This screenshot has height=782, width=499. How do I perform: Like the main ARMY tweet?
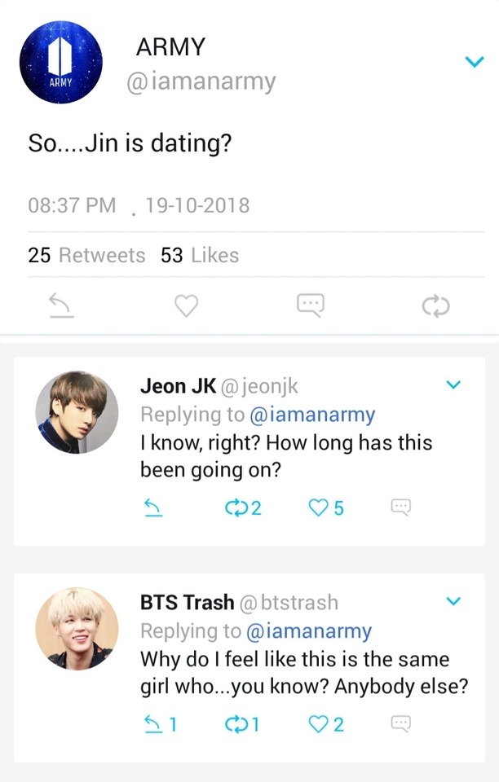click(187, 305)
